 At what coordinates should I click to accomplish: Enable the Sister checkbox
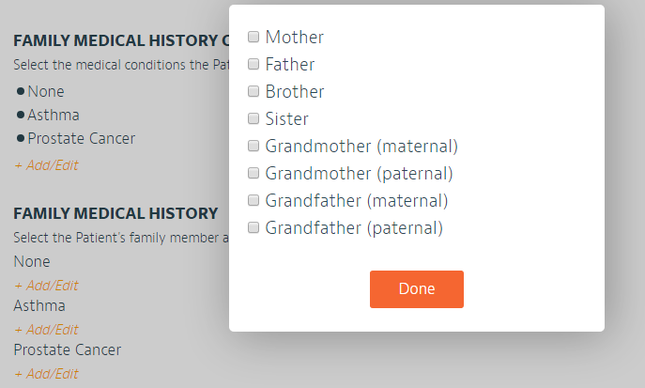tap(253, 119)
